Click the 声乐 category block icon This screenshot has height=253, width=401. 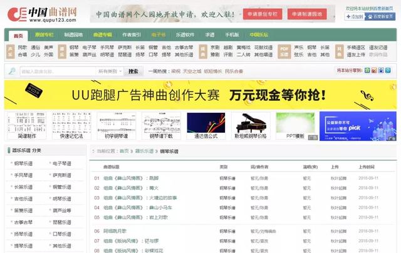10,51
